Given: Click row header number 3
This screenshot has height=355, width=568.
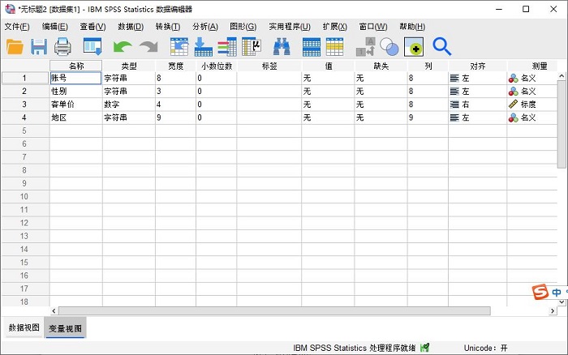Looking at the screenshot, I should pos(24,105).
